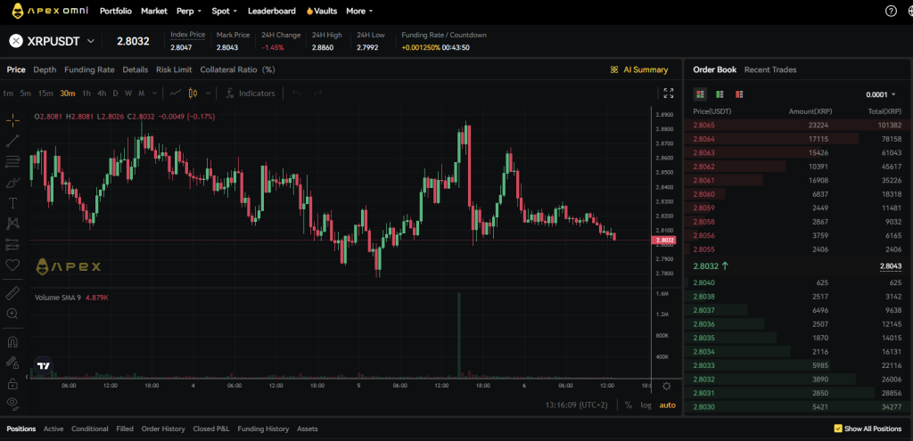Screen dimensions: 913x441
Task: Toggle log scale on chart
Action: coord(646,405)
